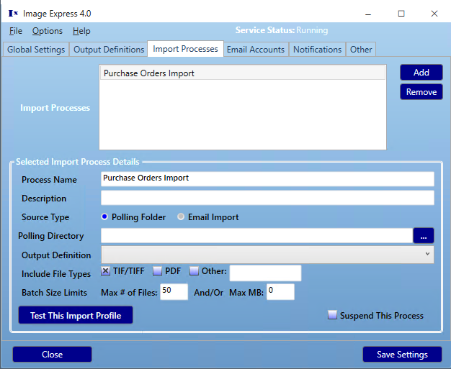Enable the PDF file type checkbox
The height and width of the screenshot is (369, 451).
tap(157, 270)
